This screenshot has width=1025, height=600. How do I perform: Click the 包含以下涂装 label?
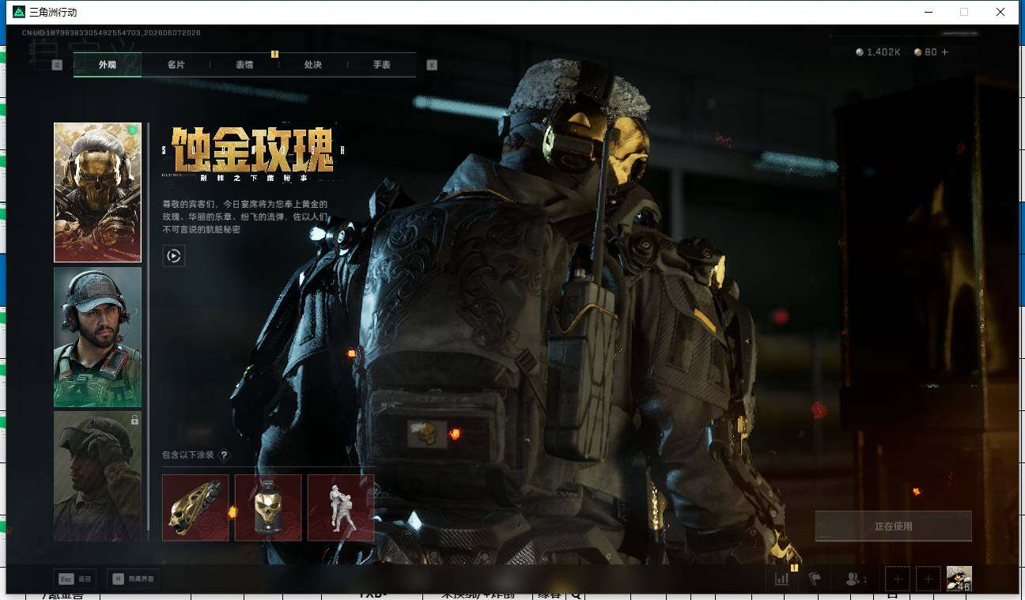tap(188, 455)
